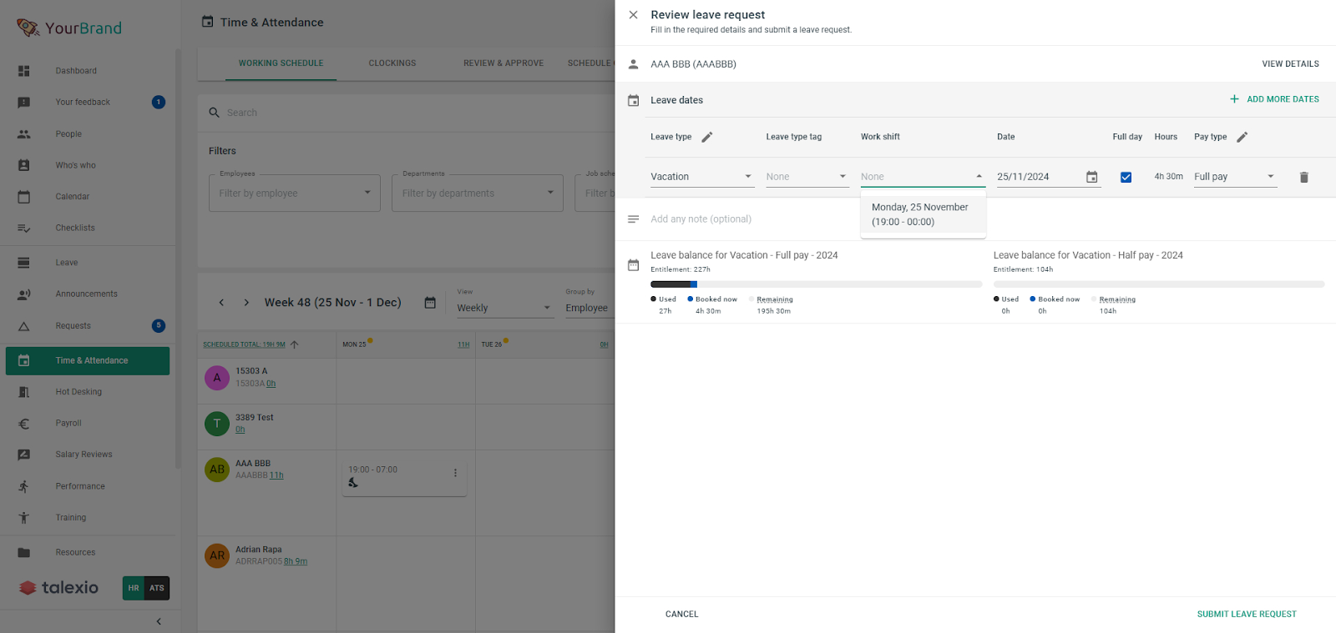Viewport: 1336px width, 633px height.
Task: Click the Resources folder icon
Action: (x=24, y=552)
